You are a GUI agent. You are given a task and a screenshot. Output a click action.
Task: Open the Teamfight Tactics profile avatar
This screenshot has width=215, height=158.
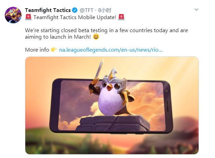pos(13,15)
